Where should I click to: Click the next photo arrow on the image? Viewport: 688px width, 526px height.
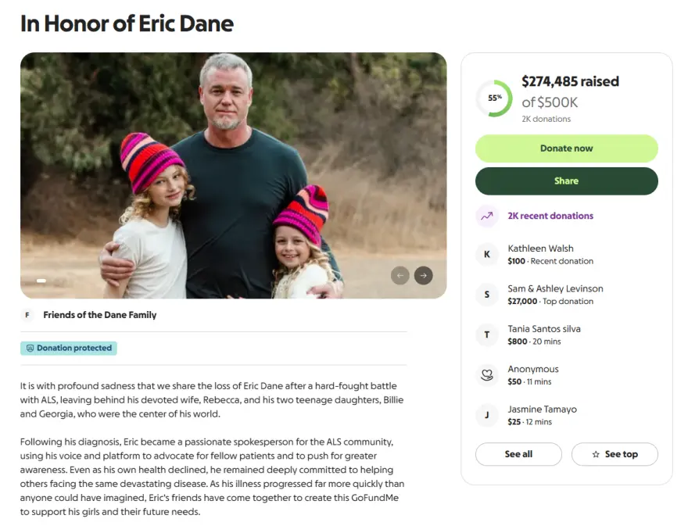[423, 275]
